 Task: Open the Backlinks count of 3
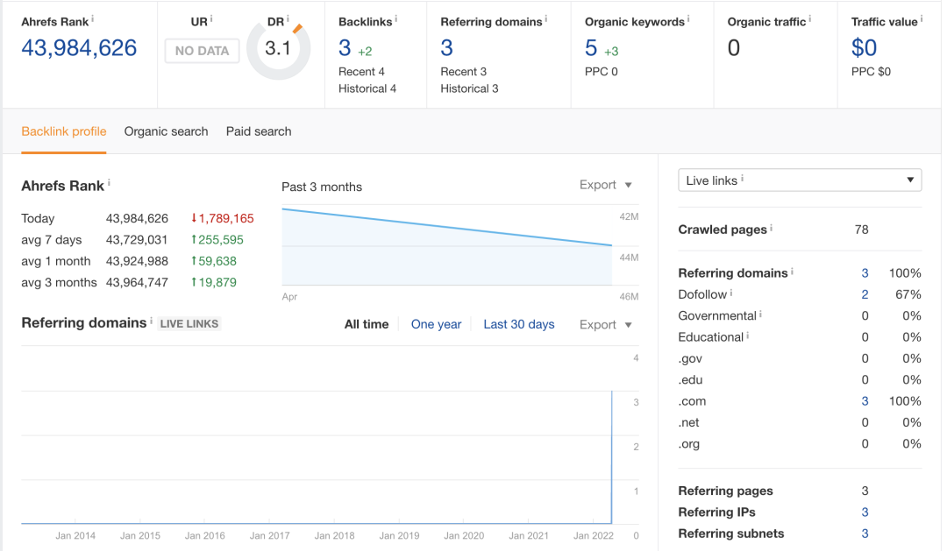(x=345, y=48)
